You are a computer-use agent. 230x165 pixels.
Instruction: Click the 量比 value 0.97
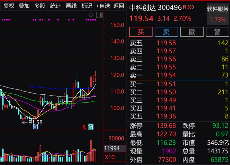click(222, 134)
